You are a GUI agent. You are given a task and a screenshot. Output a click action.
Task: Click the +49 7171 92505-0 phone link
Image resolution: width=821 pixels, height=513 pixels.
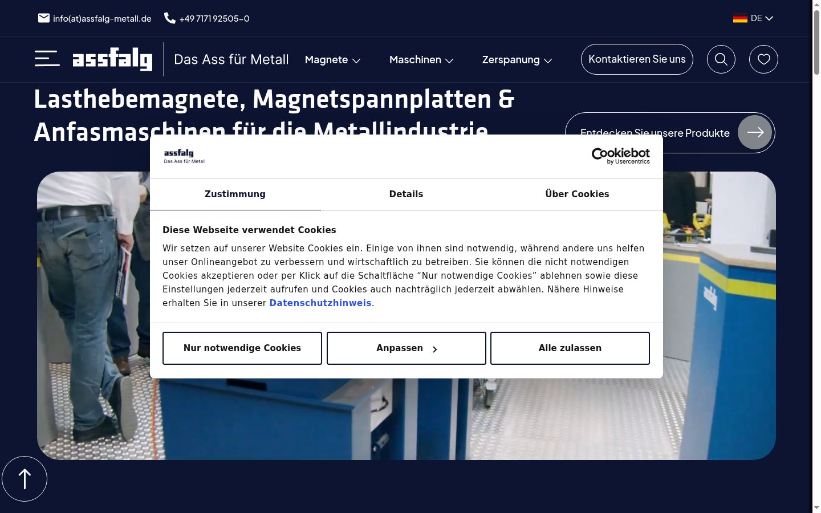(x=214, y=19)
